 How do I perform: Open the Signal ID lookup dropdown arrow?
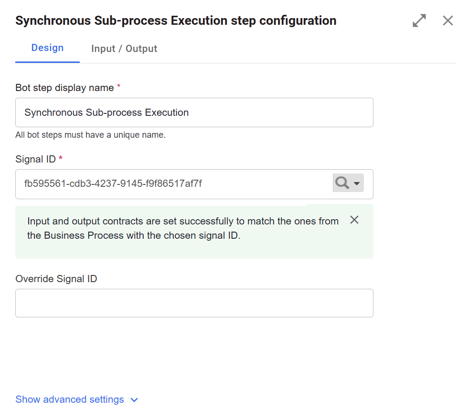click(x=357, y=183)
